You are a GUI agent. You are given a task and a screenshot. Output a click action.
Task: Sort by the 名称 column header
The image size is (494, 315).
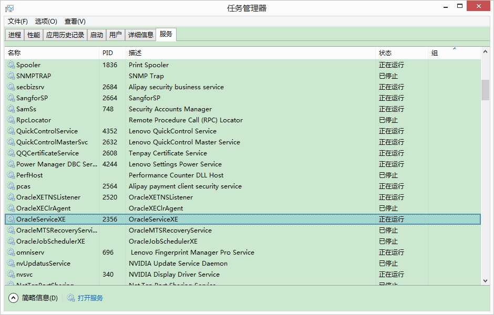tap(52, 53)
